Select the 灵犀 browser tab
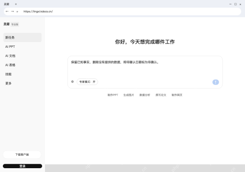The image size is (245, 172). [x=7, y=4]
